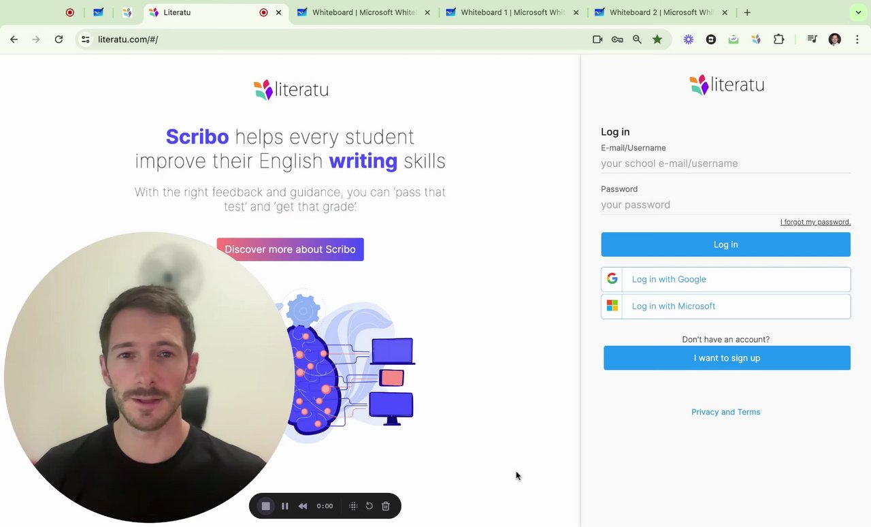The width and height of the screenshot is (871, 527).
Task: Rewind the recording
Action: tap(303, 506)
